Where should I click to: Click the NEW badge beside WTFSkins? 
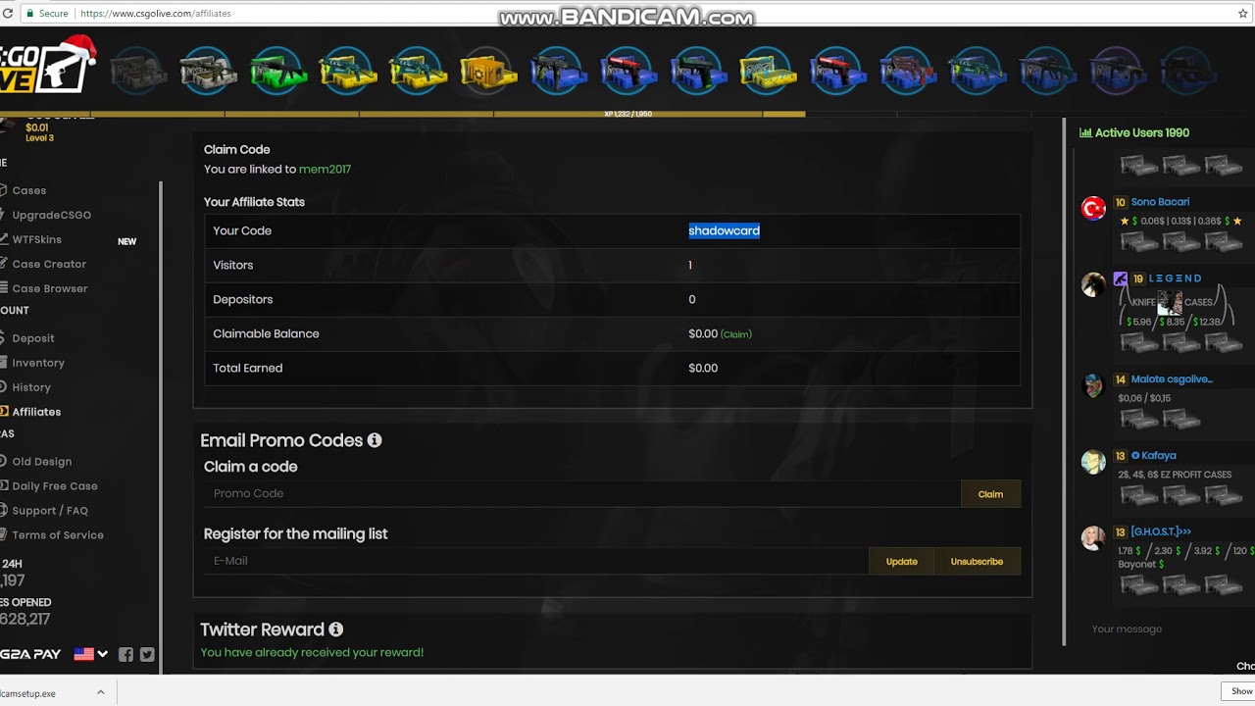tap(127, 241)
